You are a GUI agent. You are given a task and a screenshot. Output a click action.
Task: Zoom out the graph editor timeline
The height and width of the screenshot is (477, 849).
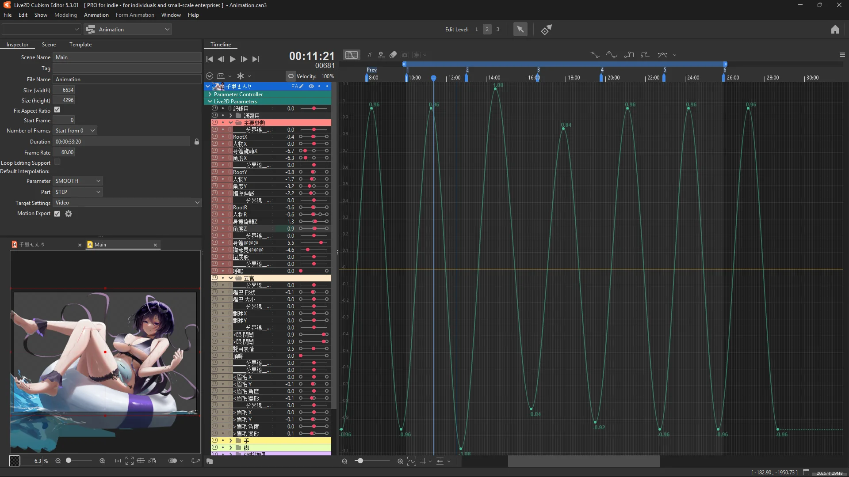[x=344, y=462]
